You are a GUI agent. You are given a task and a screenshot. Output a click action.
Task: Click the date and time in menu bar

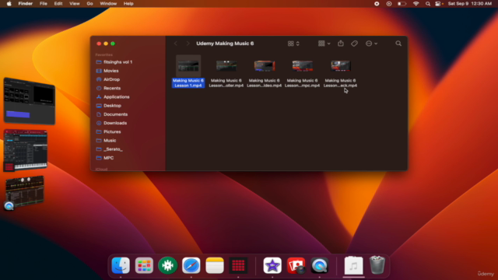pyautogui.click(x=470, y=4)
